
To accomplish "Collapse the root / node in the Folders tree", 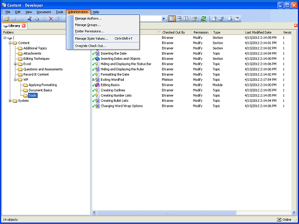I will pos(5,38).
